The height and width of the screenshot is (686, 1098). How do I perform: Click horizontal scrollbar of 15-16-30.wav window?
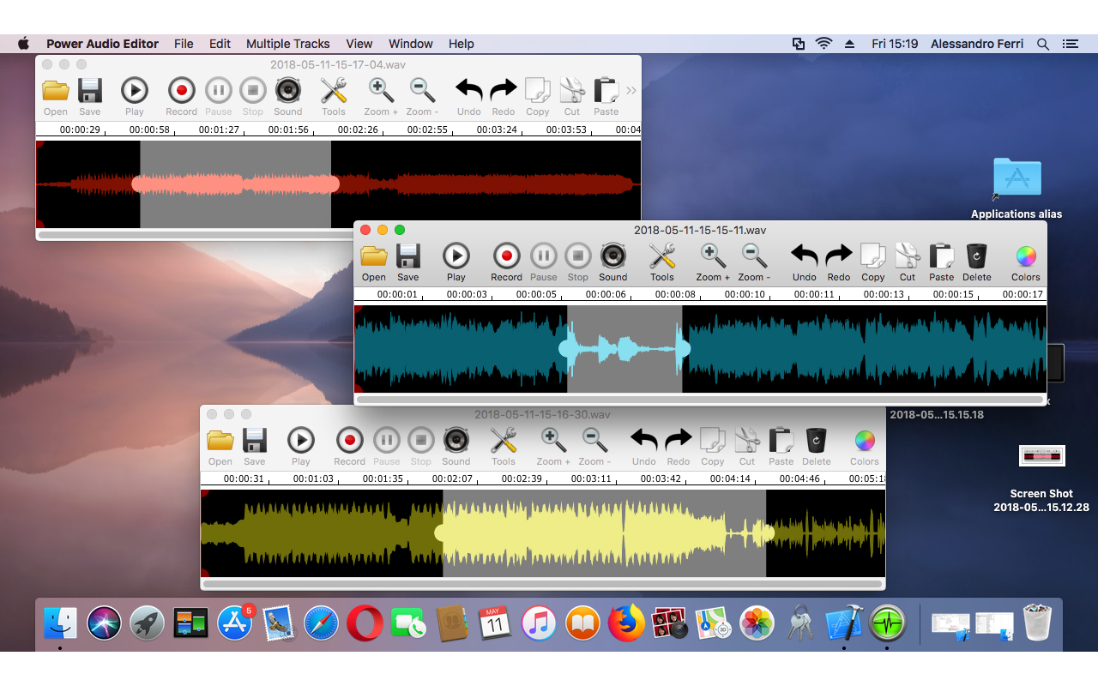pyautogui.click(x=542, y=584)
